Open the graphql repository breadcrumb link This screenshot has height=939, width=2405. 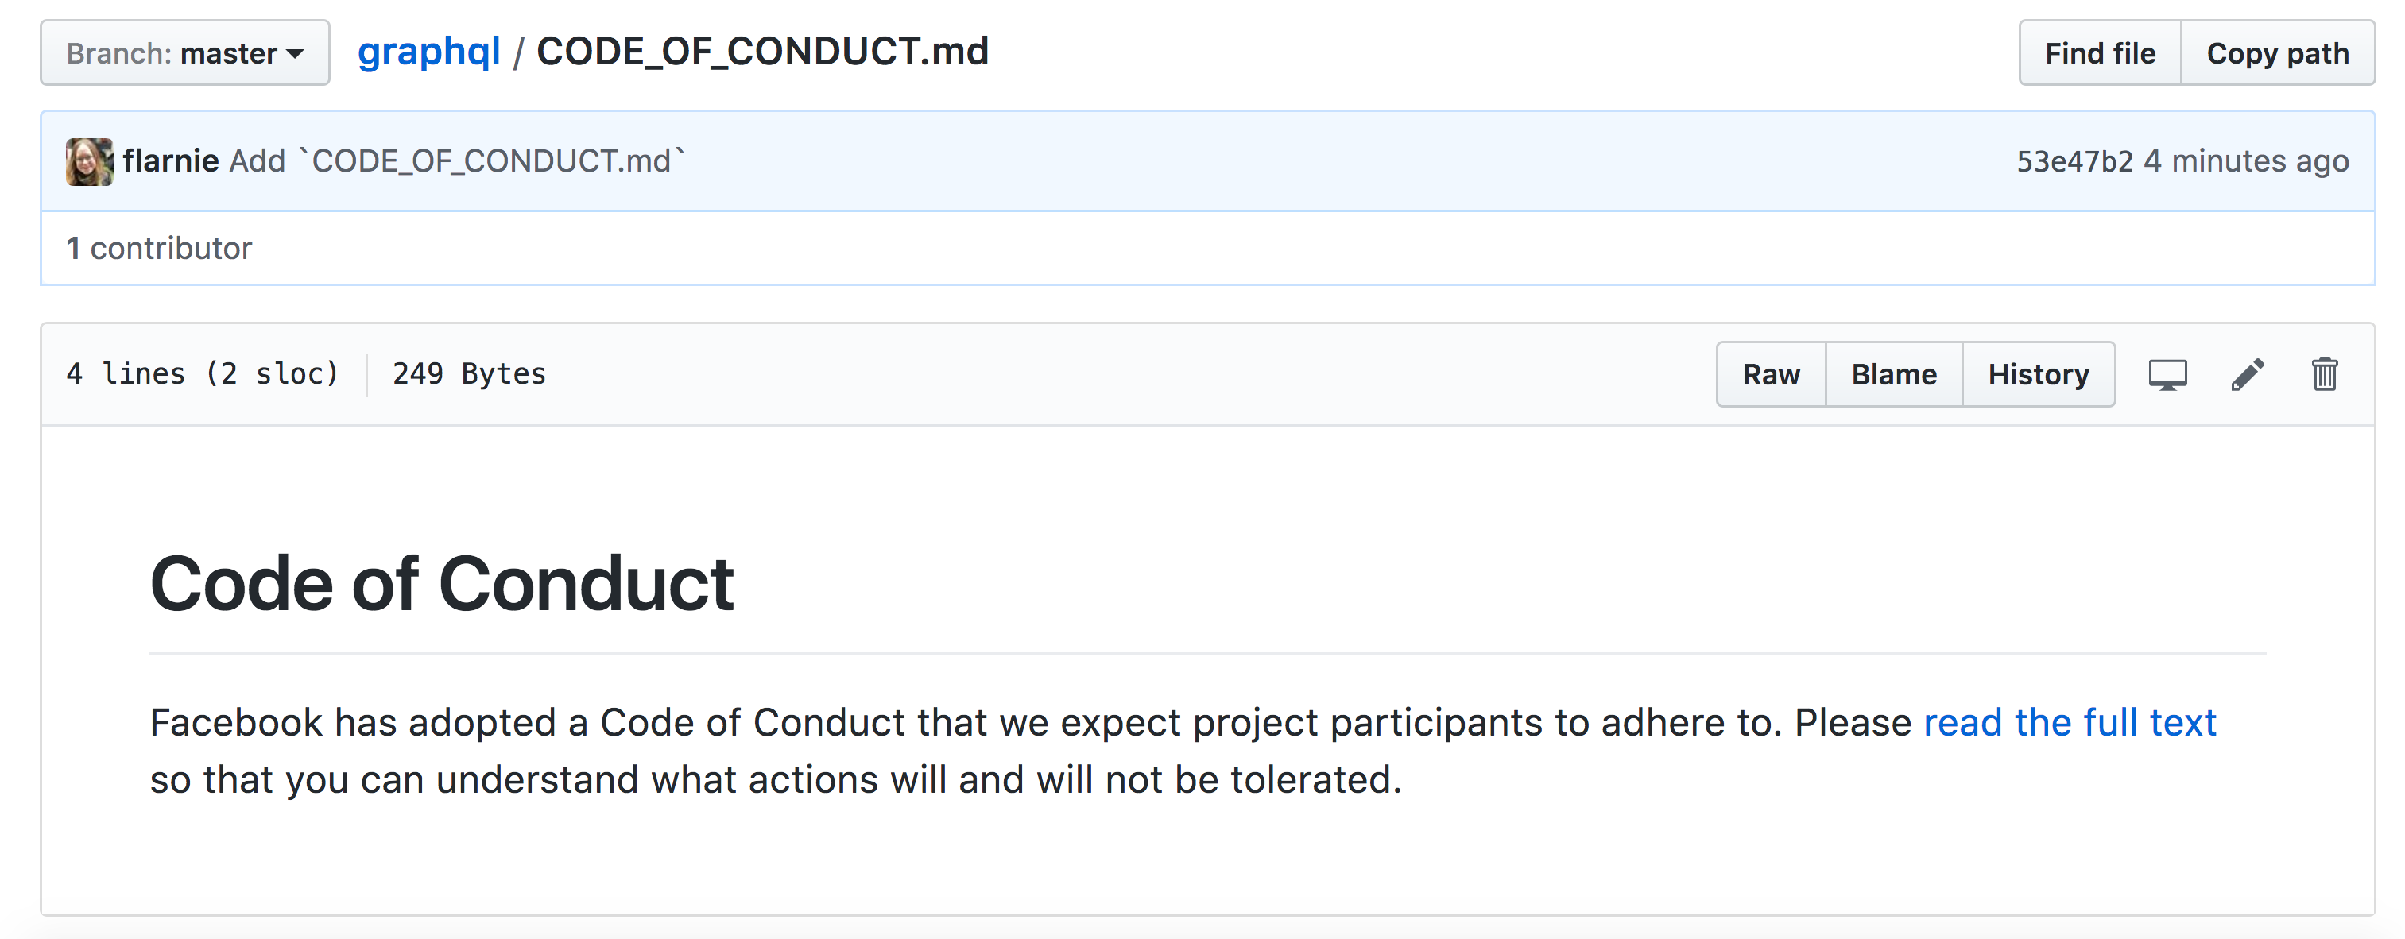[x=428, y=52]
